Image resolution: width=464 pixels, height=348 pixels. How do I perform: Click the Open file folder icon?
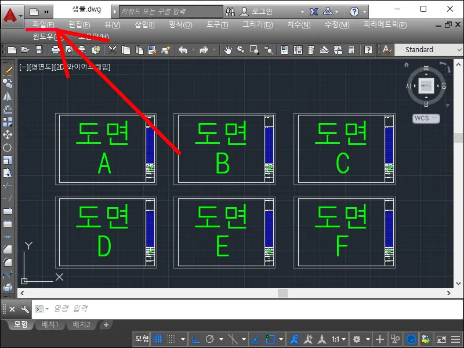26,50
